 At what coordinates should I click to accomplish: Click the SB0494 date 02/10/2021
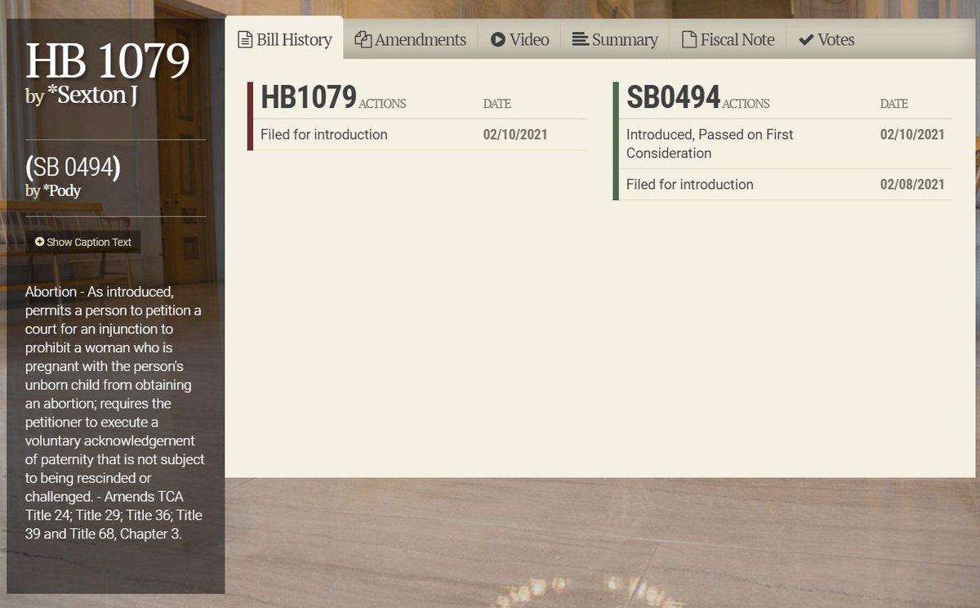[x=912, y=135]
